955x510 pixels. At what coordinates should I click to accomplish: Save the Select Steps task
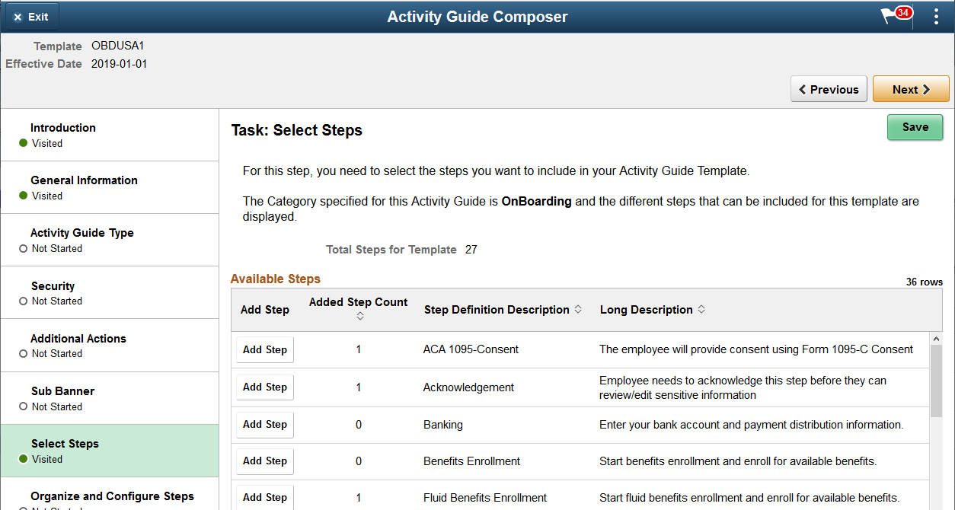[x=915, y=127]
